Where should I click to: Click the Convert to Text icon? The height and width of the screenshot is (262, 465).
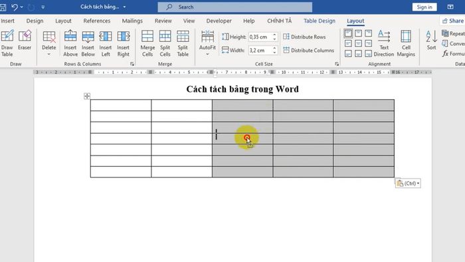pyautogui.click(x=445, y=44)
